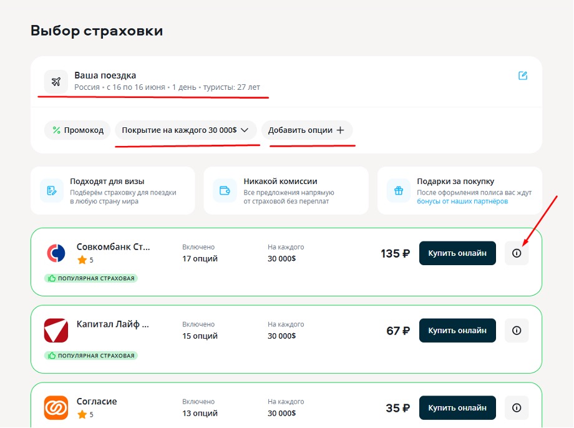This screenshot has width=574, height=428.
Task: Click the visa document icon
Action: 52,191
